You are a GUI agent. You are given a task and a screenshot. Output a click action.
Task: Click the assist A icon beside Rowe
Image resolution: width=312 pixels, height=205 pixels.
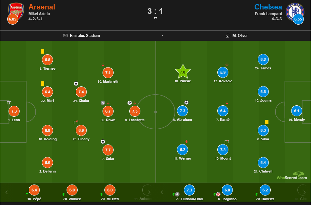coord(103,103)
